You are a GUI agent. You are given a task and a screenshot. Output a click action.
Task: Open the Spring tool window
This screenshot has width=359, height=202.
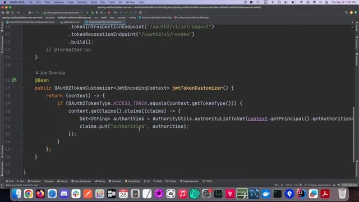[x=100, y=181]
